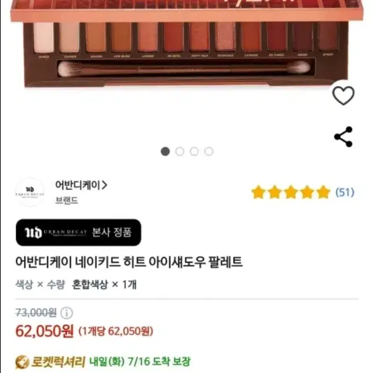Open the 51 reviews count link
The width and height of the screenshot is (373, 373).
pos(345,192)
